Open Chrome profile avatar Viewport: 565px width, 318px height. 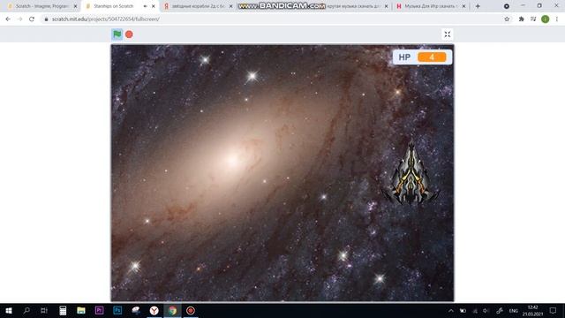546,19
